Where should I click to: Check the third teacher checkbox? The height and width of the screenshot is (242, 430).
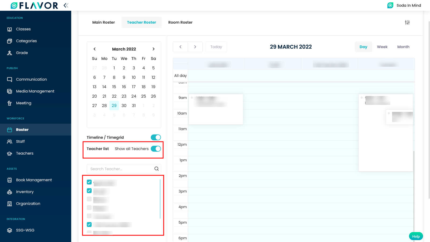89,199
